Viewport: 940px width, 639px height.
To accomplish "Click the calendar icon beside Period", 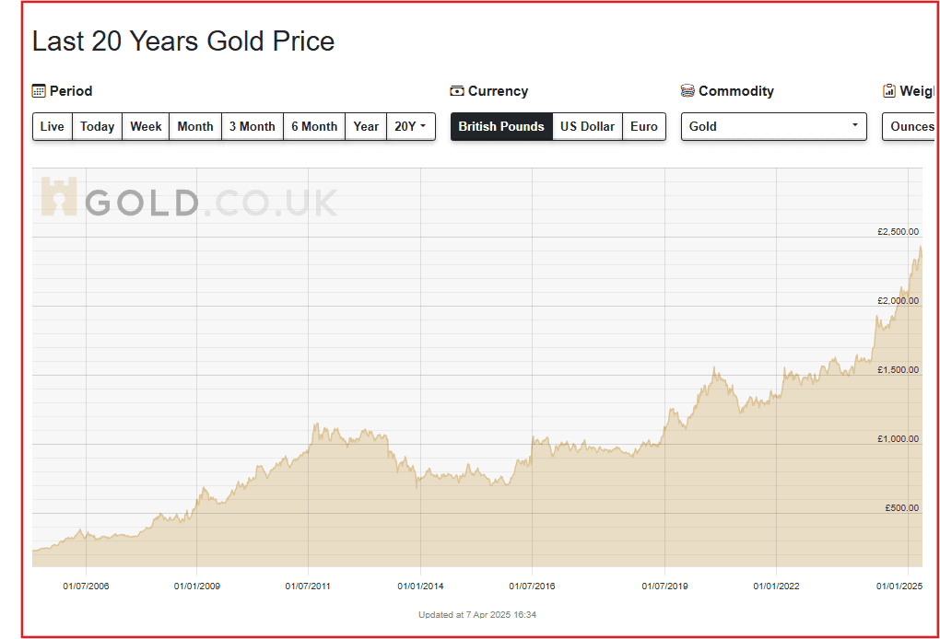I will click(39, 91).
